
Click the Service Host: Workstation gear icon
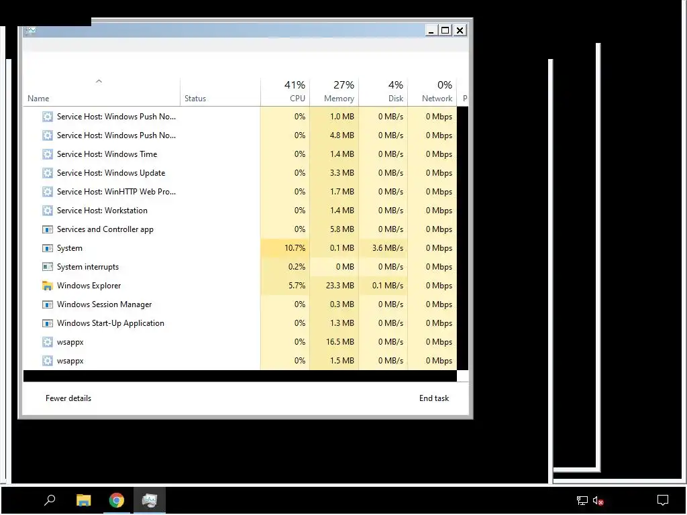48,211
